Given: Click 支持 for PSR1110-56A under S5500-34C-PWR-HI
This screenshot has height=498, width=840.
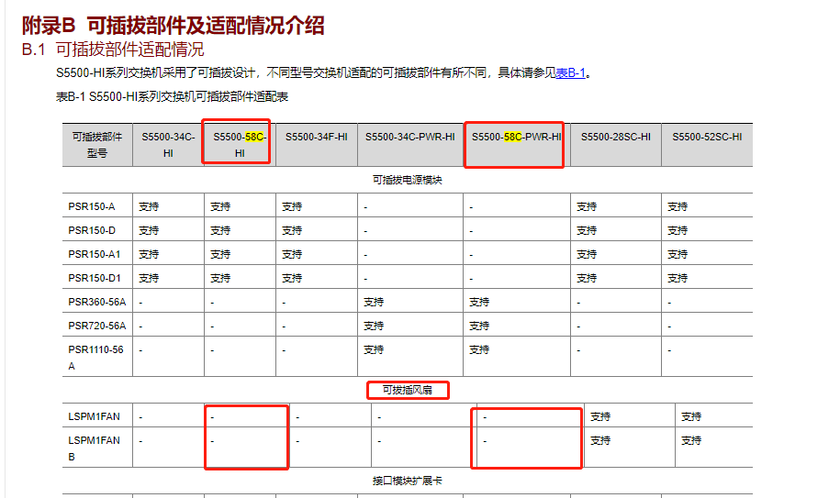Looking at the screenshot, I should [374, 349].
